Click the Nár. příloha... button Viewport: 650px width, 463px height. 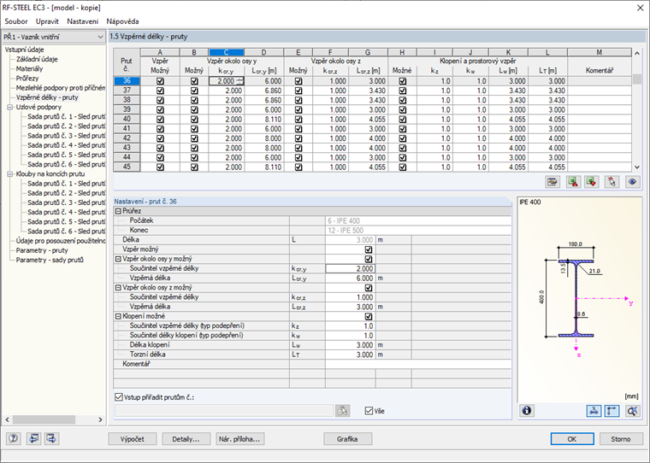[239, 439]
